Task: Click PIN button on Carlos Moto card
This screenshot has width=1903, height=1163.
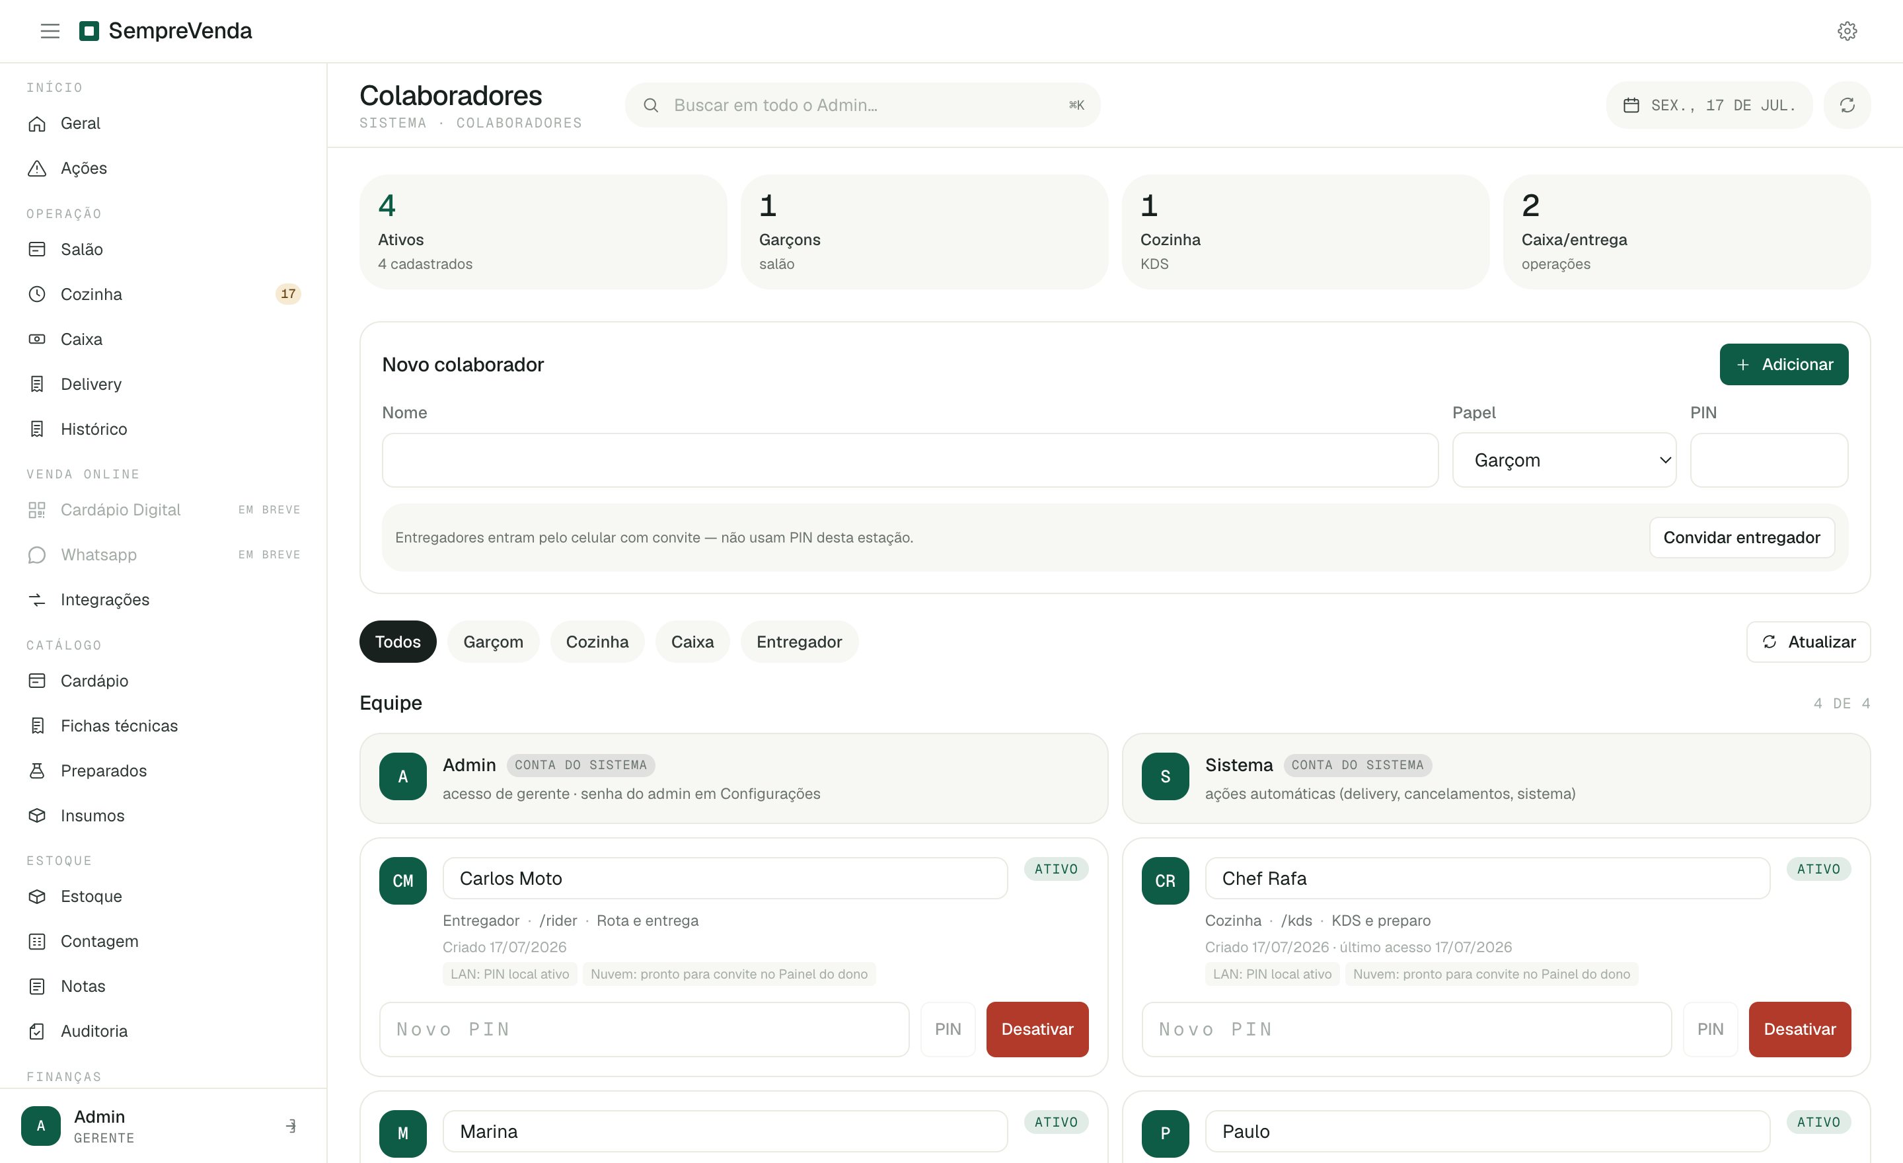Action: 948,1030
